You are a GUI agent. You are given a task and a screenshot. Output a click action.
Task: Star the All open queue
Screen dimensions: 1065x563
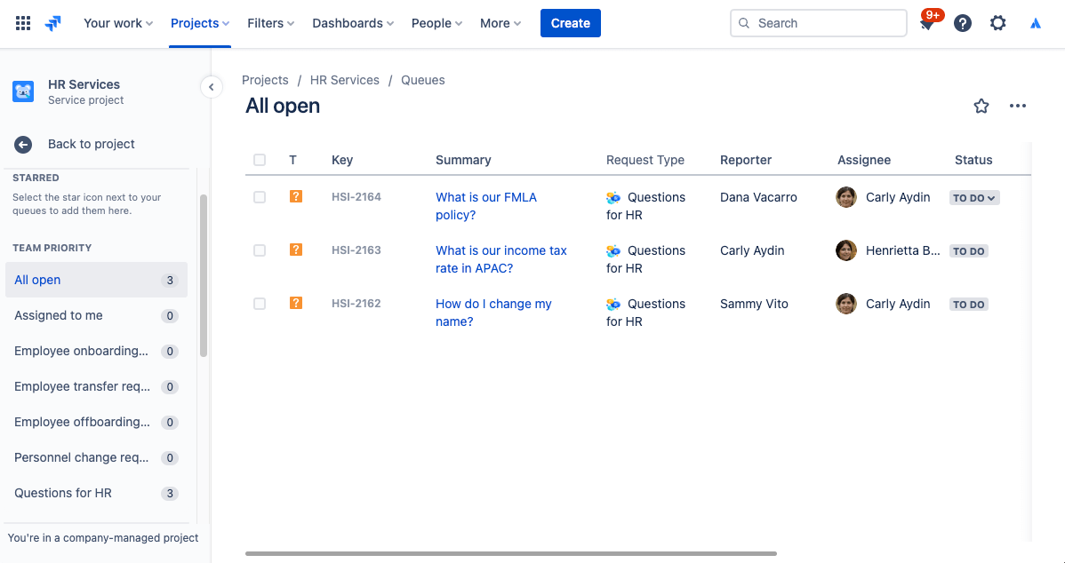pos(981,106)
